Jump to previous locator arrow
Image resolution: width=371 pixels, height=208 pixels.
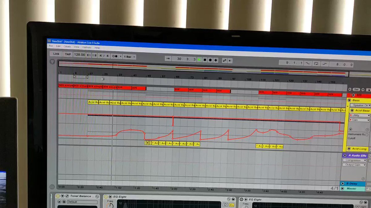pos(350,89)
